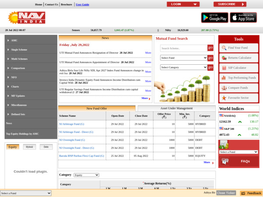Click the Compare Funds scales icon
This screenshot has width=263, height=197.
pos(224,88)
